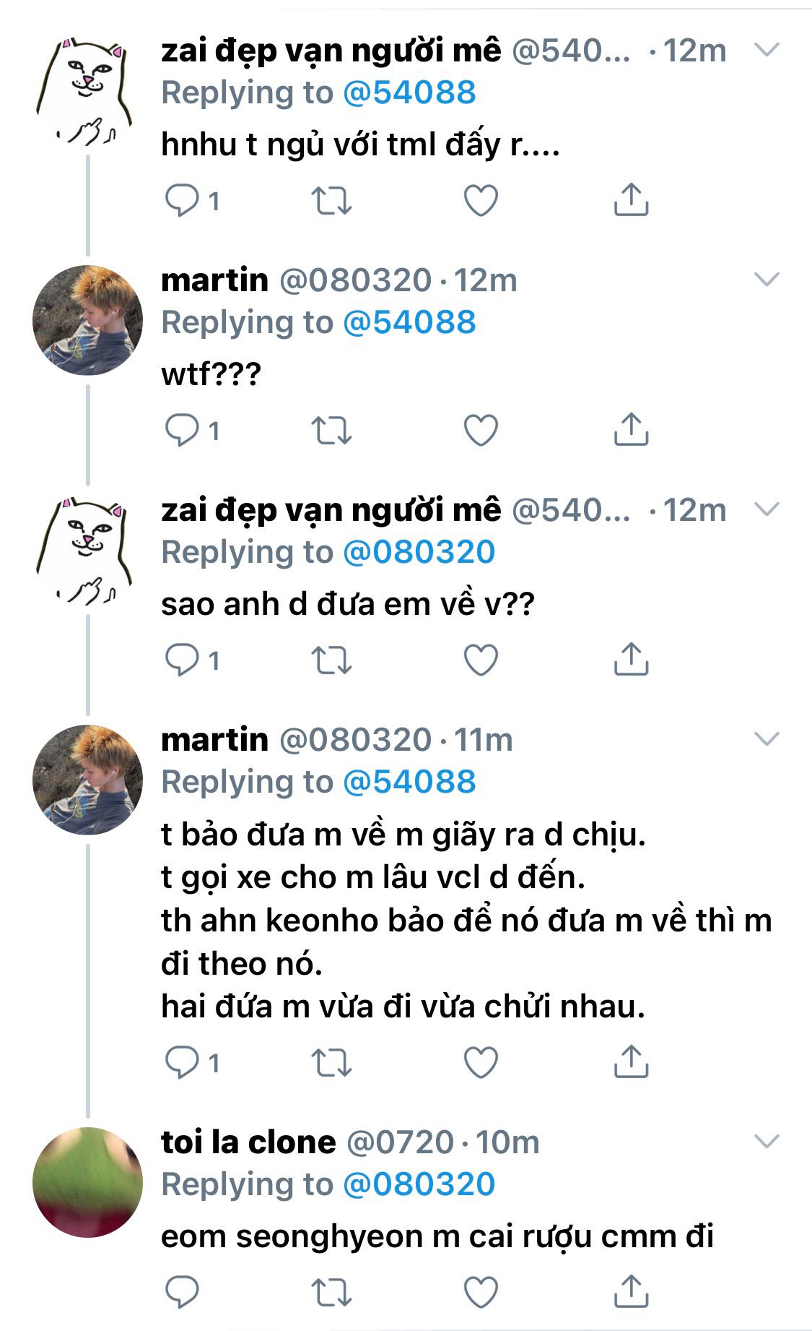Reply to toi la clone's tweet

(x=181, y=1292)
